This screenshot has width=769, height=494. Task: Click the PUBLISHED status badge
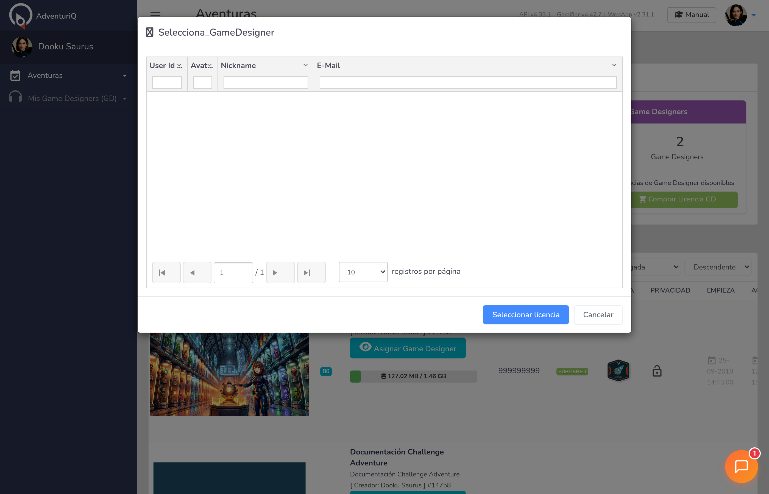tap(572, 371)
